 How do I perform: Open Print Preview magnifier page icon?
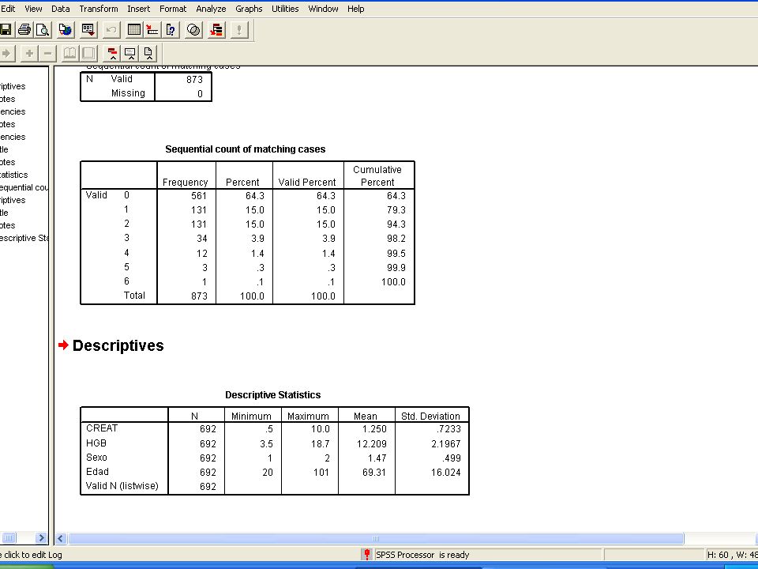[x=43, y=30]
